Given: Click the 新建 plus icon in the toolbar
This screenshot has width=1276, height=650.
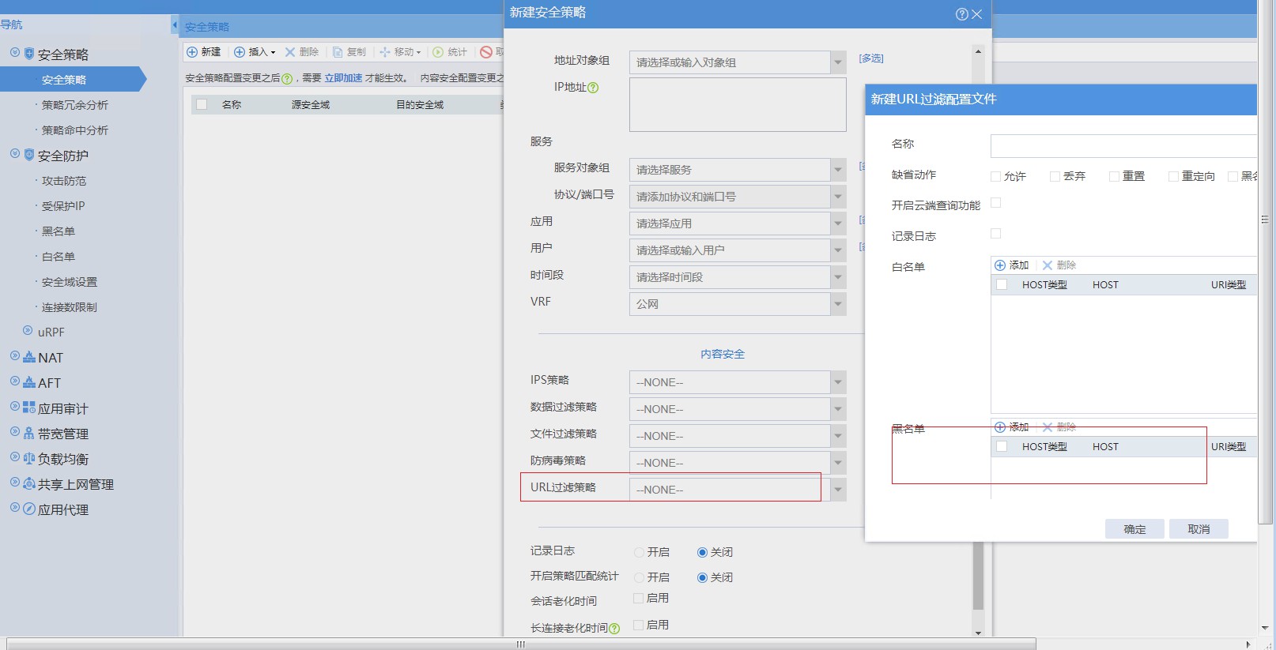Looking at the screenshot, I should pos(192,52).
